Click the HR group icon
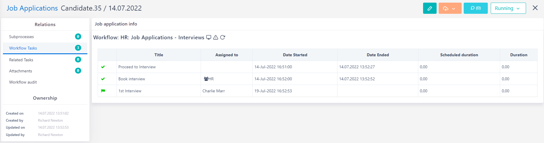 pyautogui.click(x=206, y=79)
